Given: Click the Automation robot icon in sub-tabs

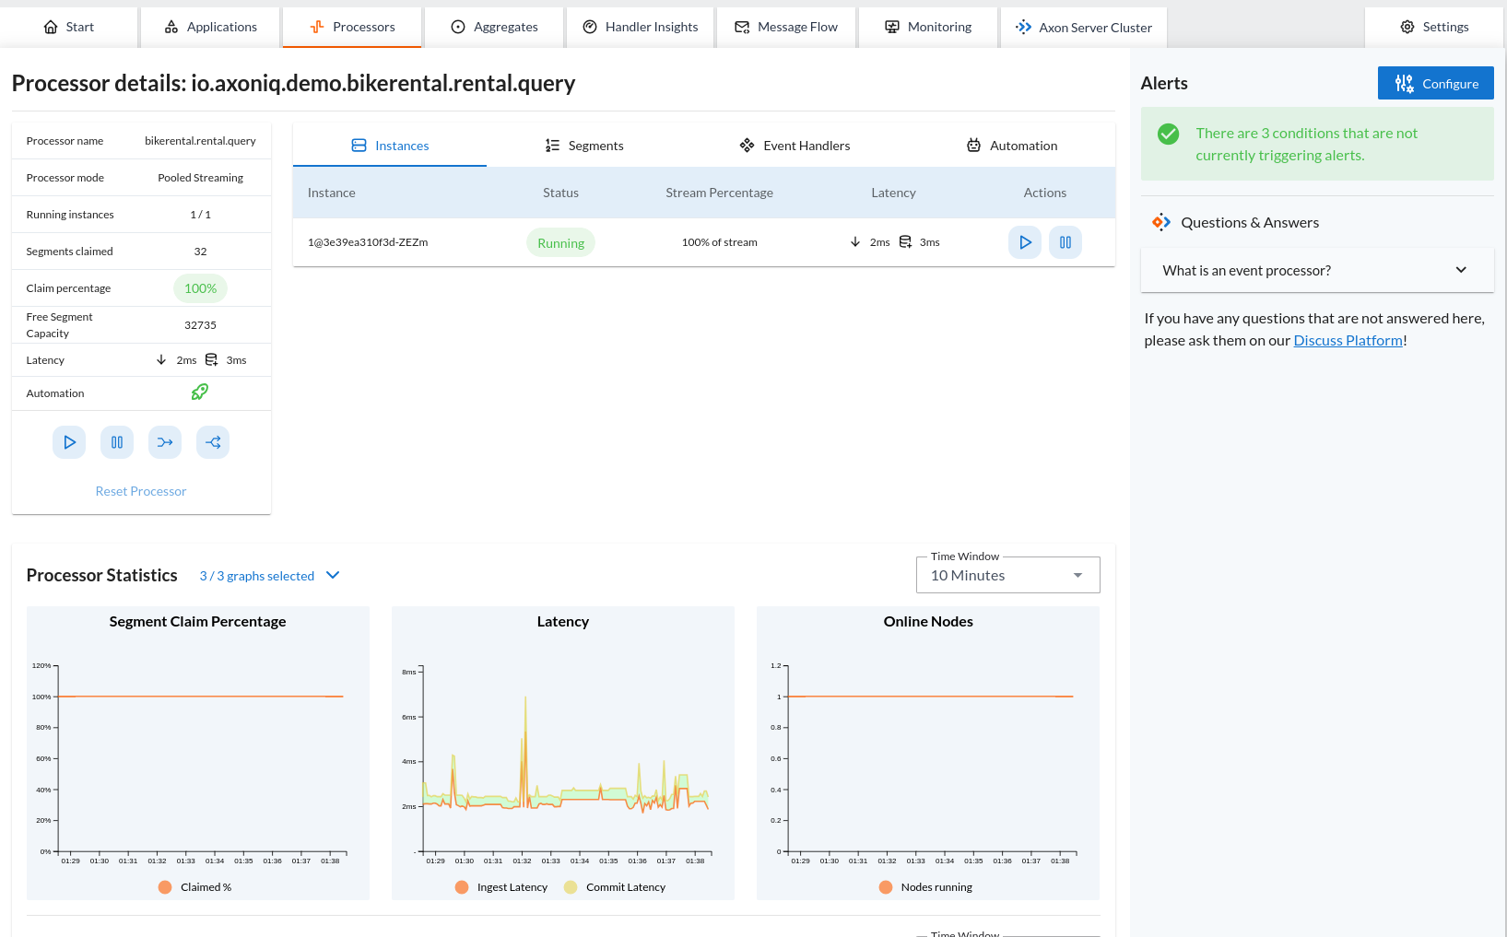Looking at the screenshot, I should (973, 146).
